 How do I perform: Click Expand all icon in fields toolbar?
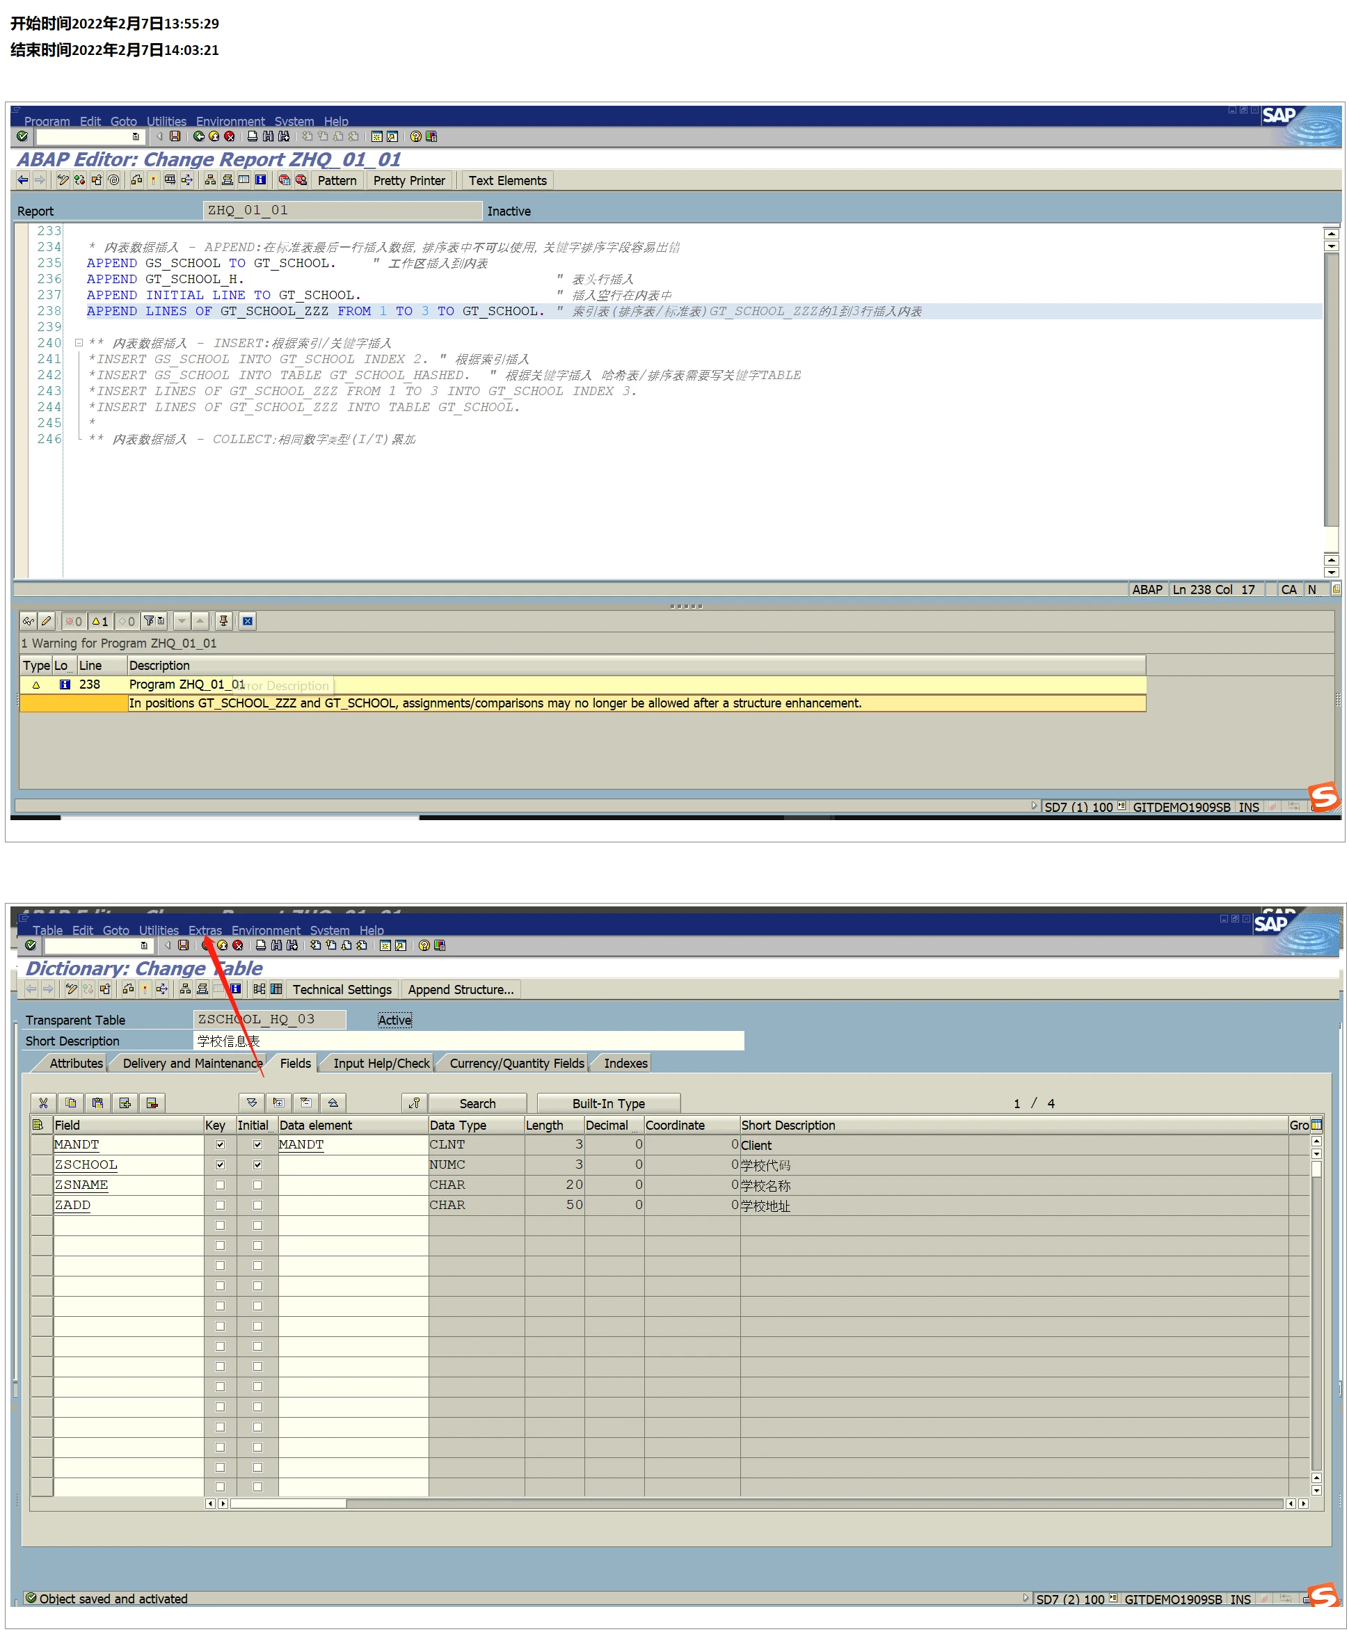point(252,1104)
